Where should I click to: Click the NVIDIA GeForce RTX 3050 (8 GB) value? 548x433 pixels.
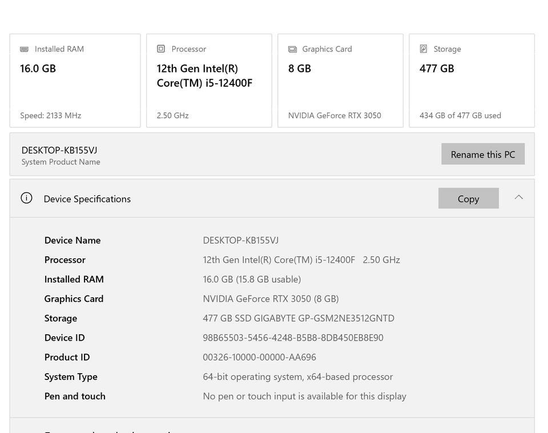tap(271, 299)
